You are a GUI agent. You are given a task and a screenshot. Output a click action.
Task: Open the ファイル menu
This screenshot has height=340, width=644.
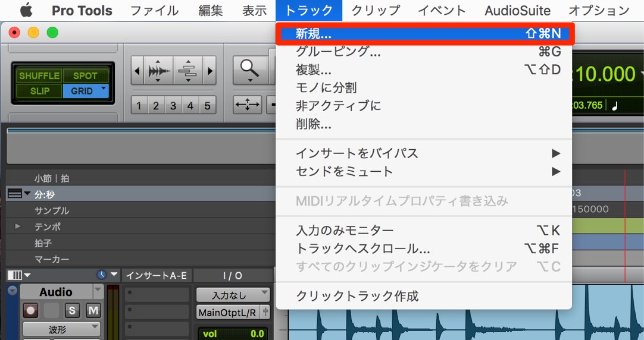coord(154,11)
